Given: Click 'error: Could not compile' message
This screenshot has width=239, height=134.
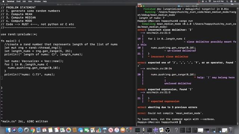Looking at the screenshot, I should pyautogui.click(x=170, y=113).
